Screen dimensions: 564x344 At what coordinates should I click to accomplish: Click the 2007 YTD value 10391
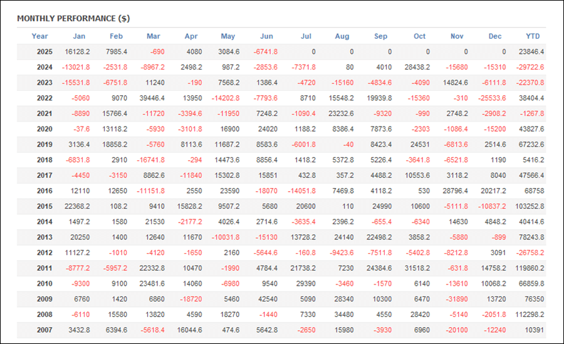point(534,330)
